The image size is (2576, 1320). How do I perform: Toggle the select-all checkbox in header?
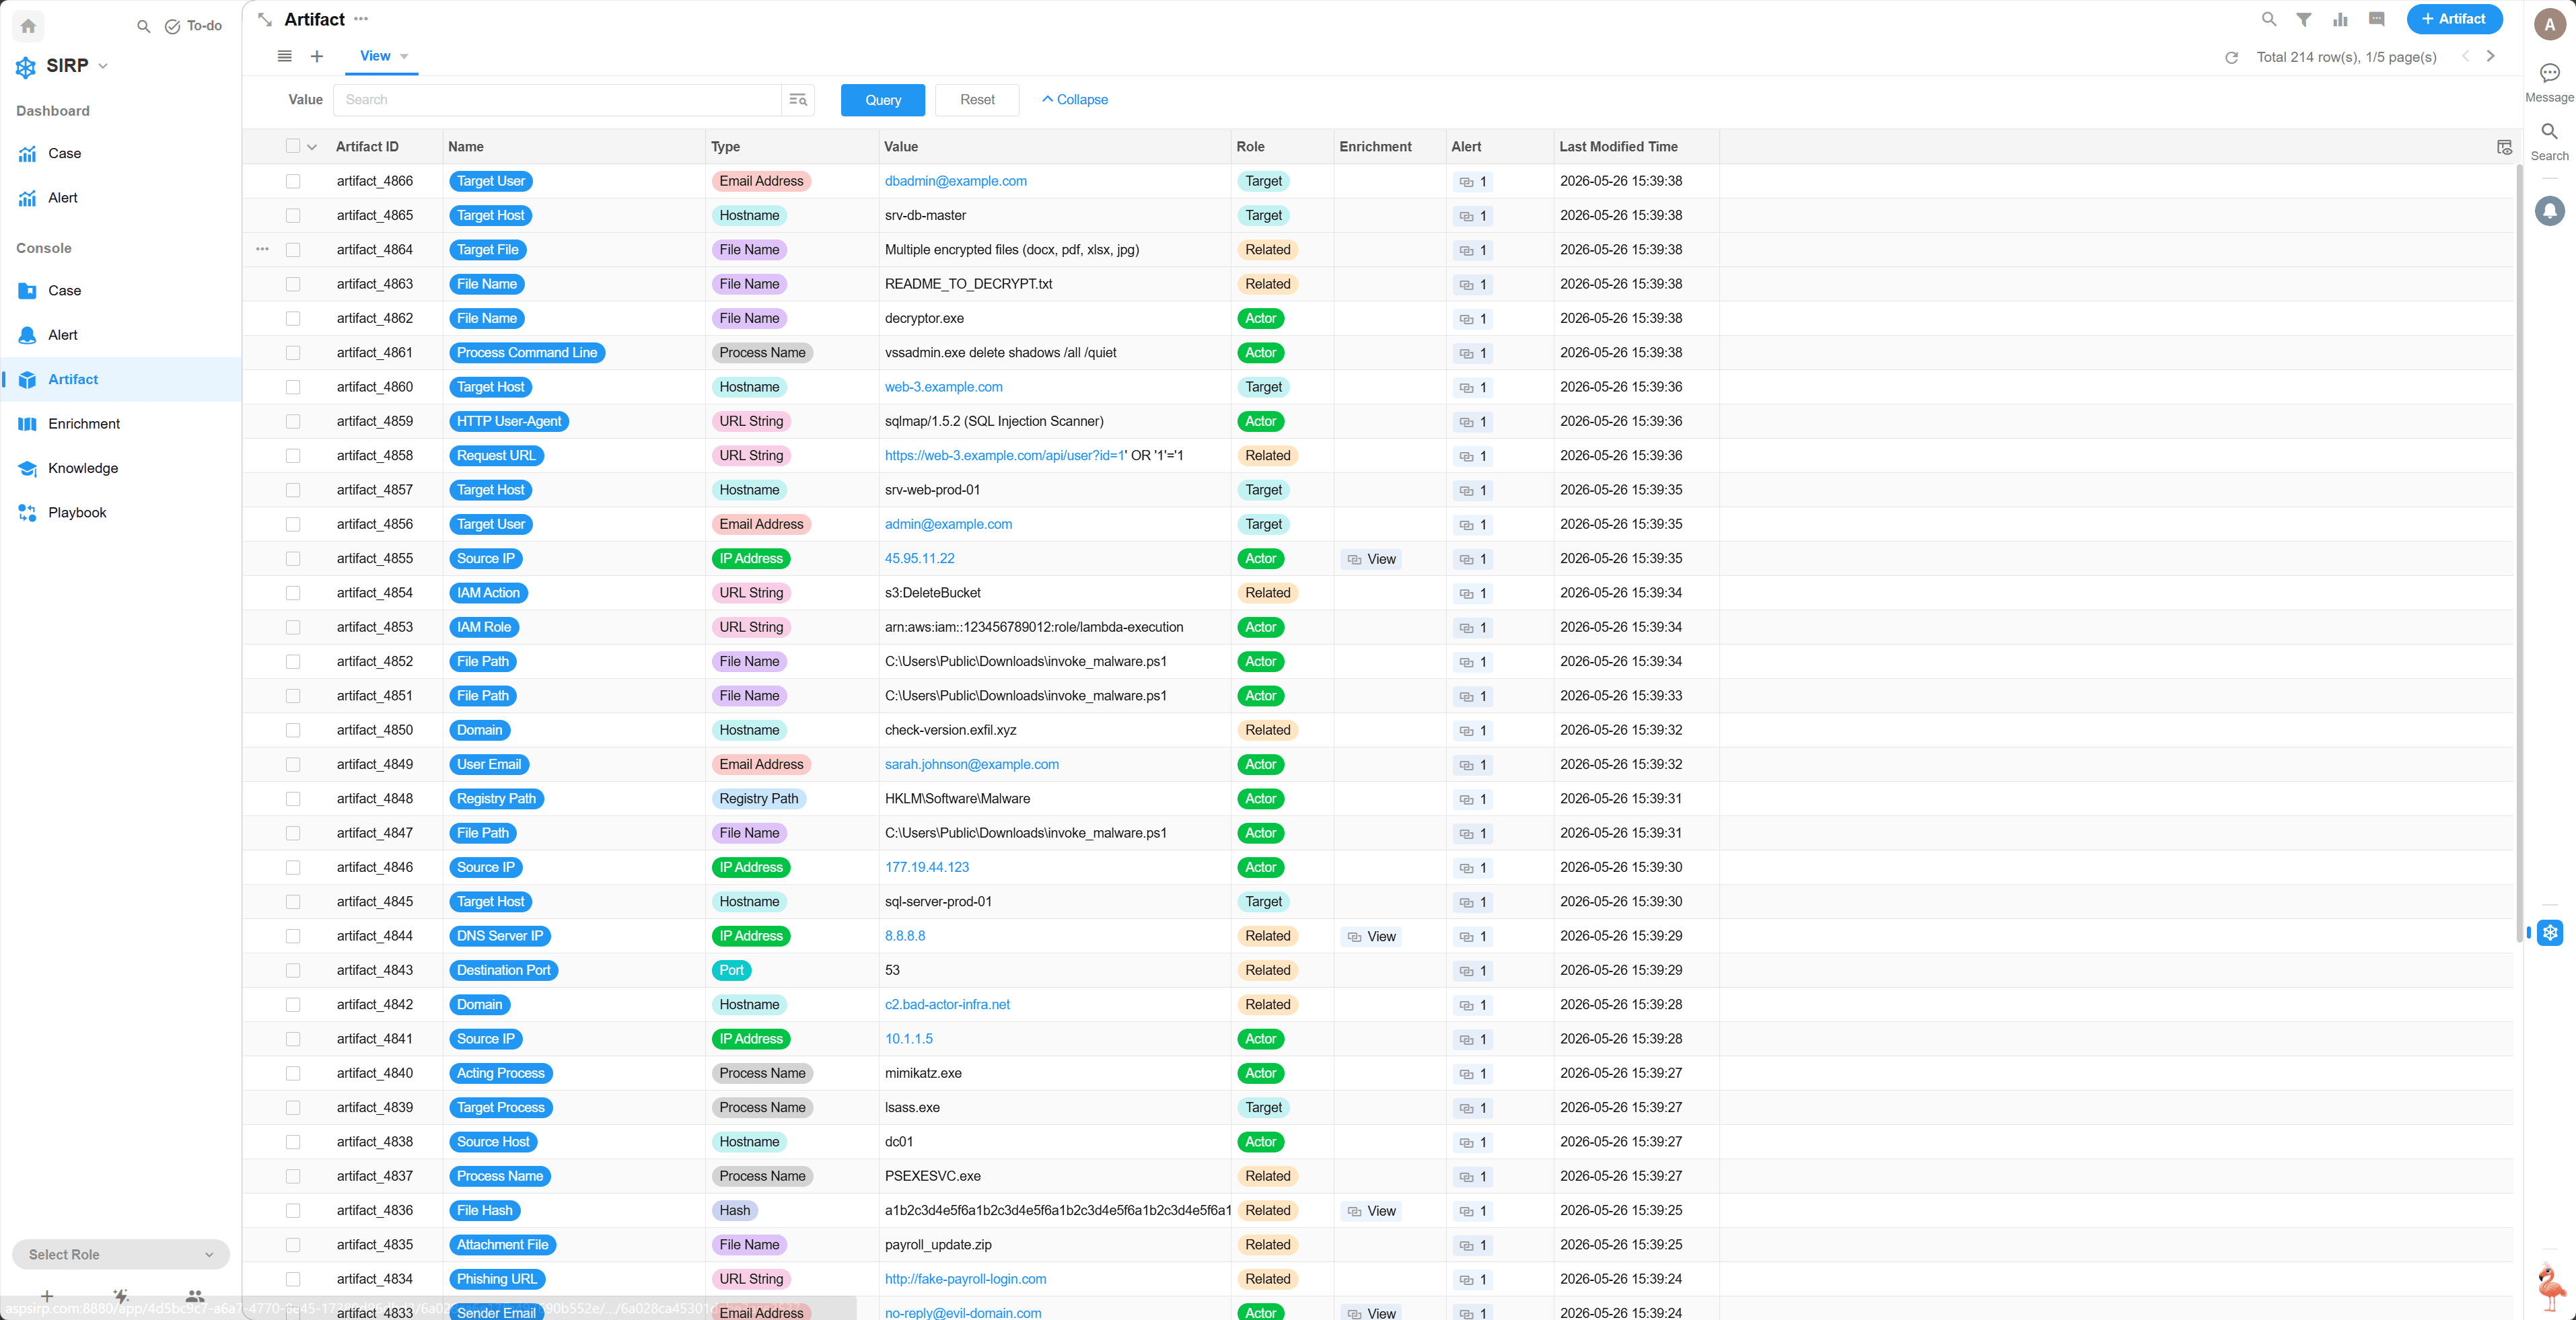pyautogui.click(x=293, y=146)
